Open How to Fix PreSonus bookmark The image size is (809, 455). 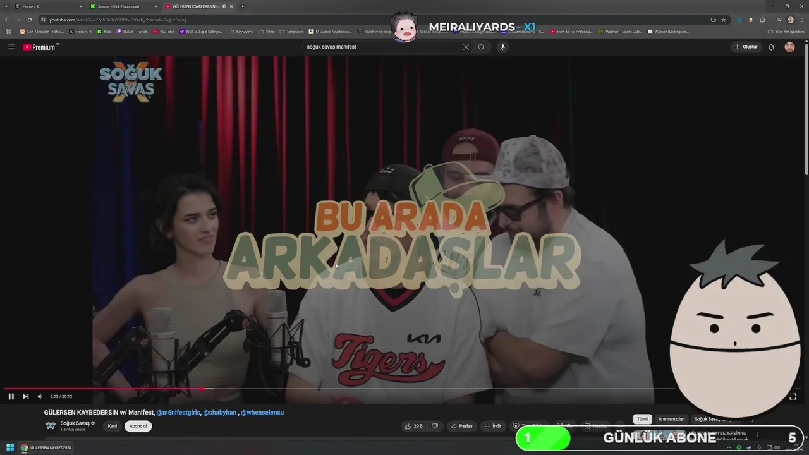click(571, 31)
